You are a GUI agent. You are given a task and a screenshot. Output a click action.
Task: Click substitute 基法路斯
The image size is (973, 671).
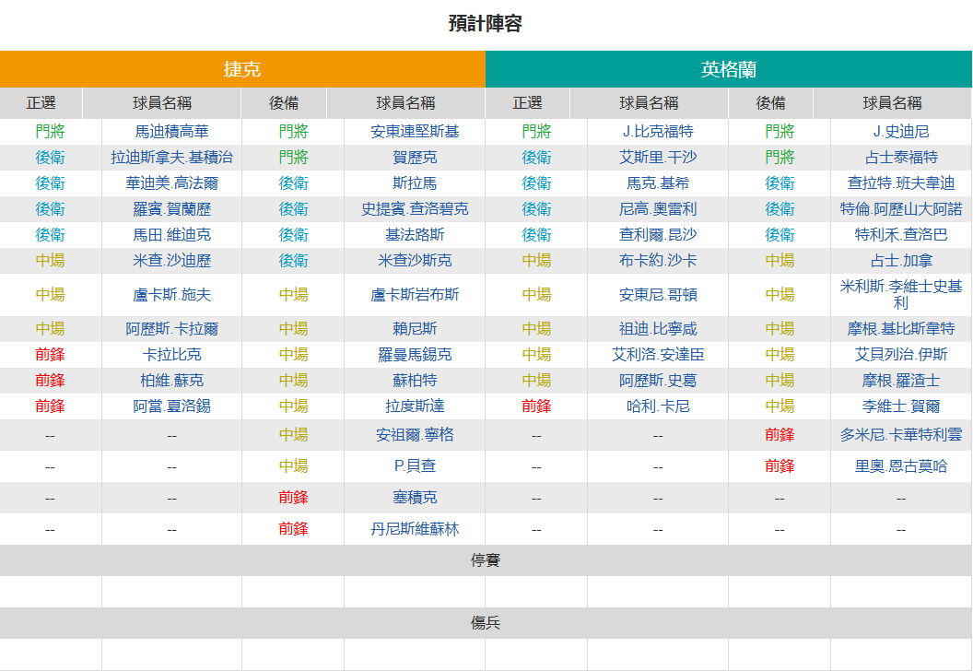(x=416, y=235)
